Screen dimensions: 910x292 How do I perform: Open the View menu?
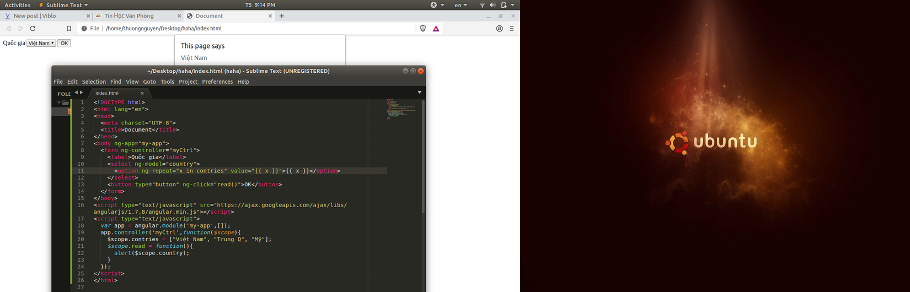coord(132,82)
